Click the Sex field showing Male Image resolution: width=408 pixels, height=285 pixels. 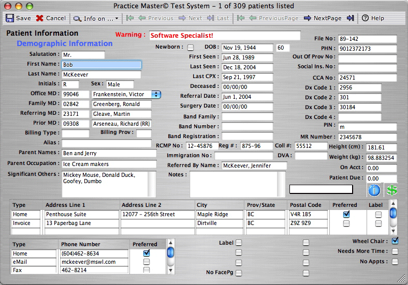[120, 84]
